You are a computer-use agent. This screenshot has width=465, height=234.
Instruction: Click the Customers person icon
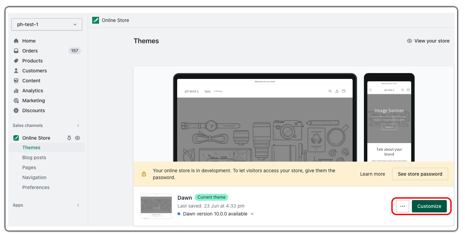16,71
